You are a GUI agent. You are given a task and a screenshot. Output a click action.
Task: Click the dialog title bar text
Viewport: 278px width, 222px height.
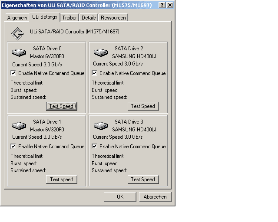tap(77, 5)
